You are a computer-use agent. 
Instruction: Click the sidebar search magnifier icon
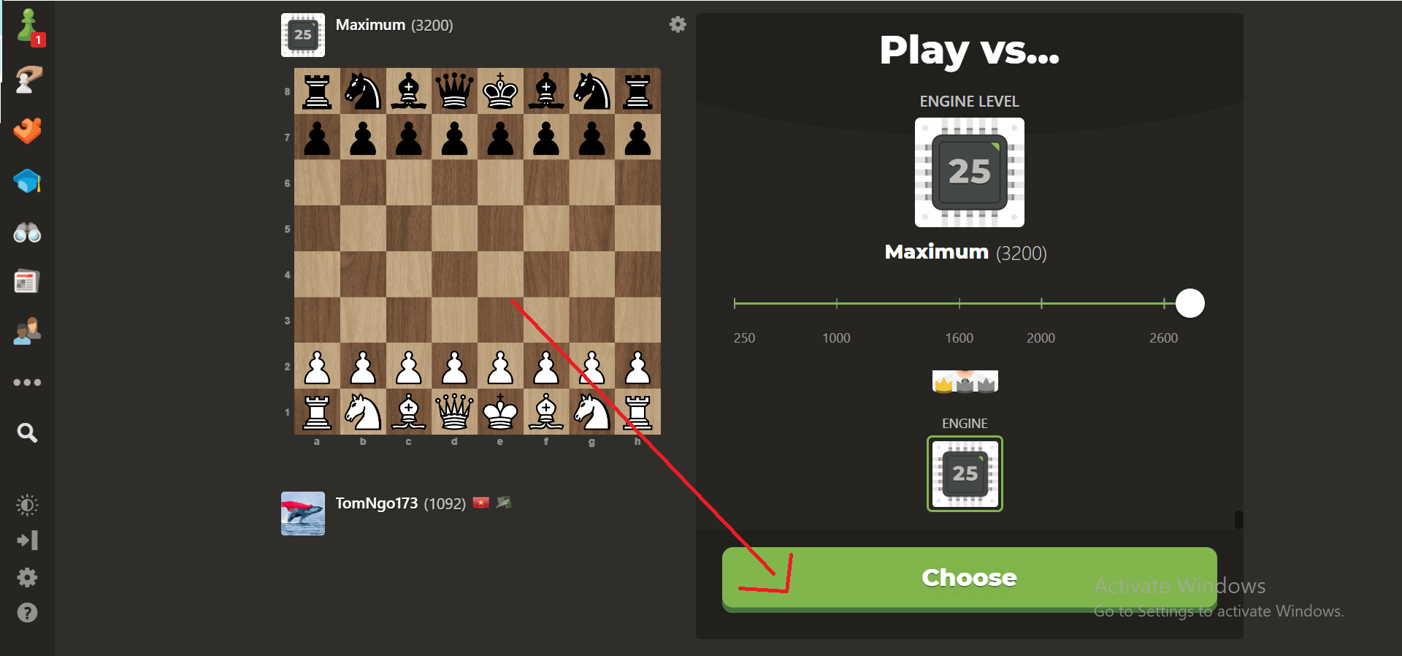pyautogui.click(x=27, y=432)
